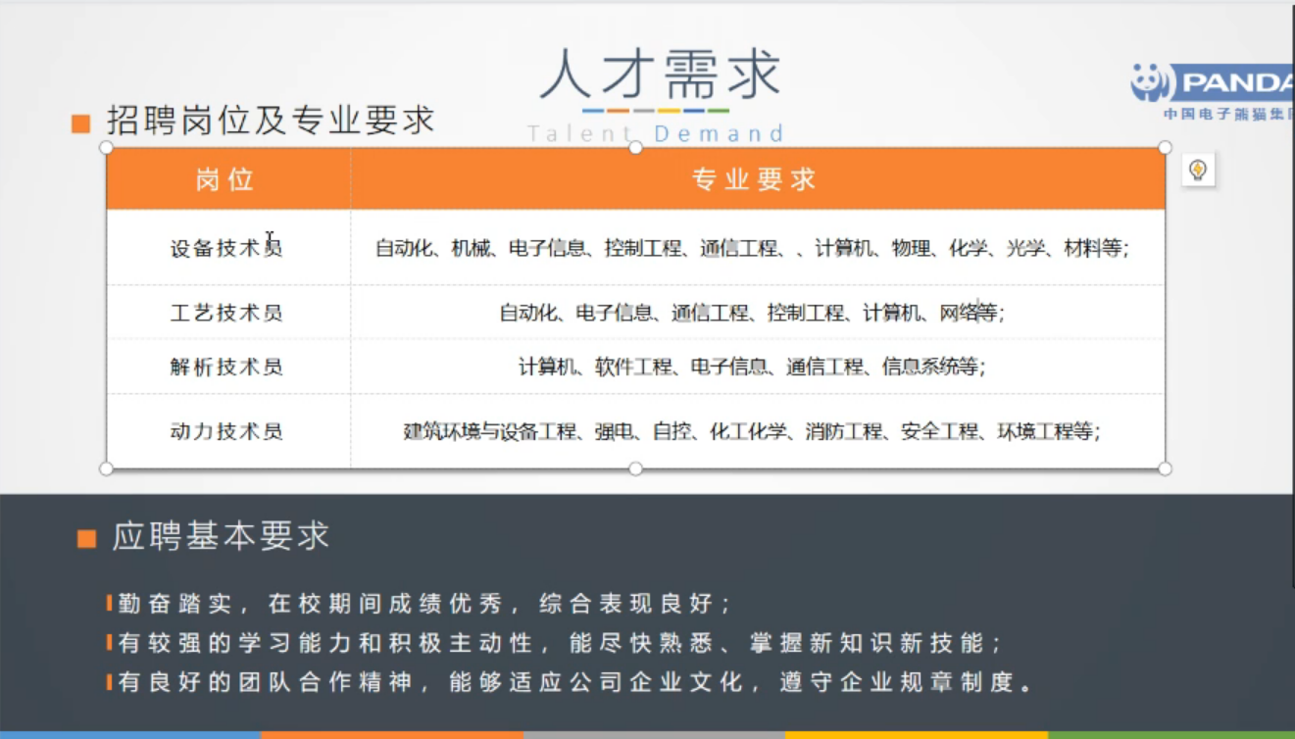Screen dimensions: 1295x739
Task: Click the table's bottom-right resize handle
Action: pos(1165,468)
